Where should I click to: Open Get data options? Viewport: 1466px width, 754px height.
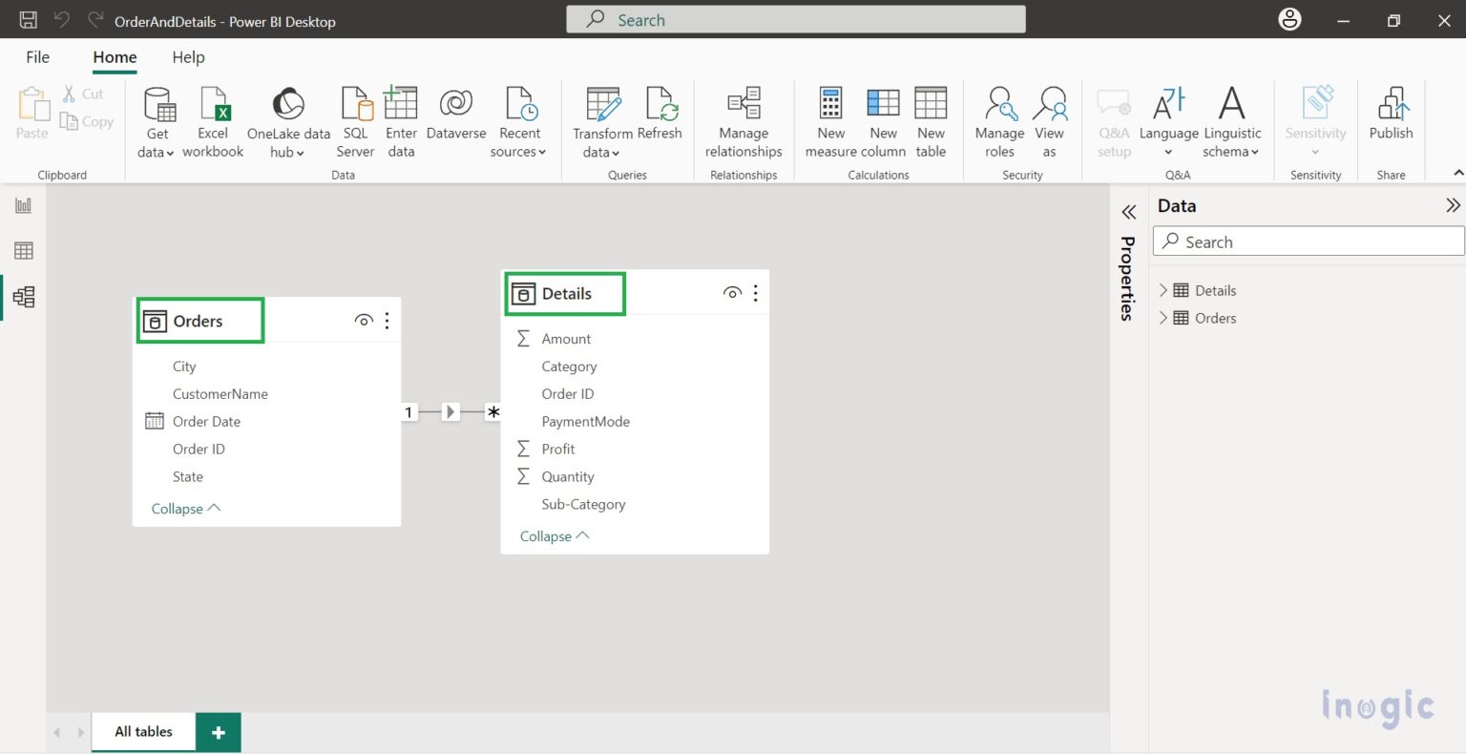155,121
